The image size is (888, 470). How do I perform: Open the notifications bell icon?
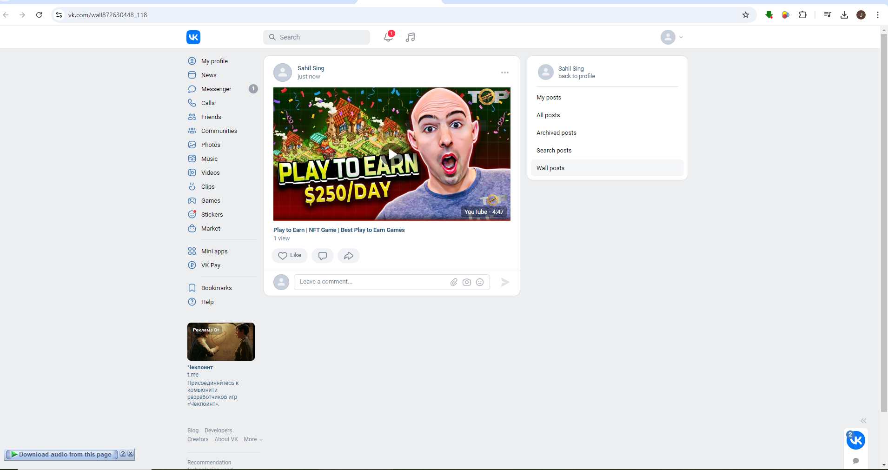[x=388, y=37]
